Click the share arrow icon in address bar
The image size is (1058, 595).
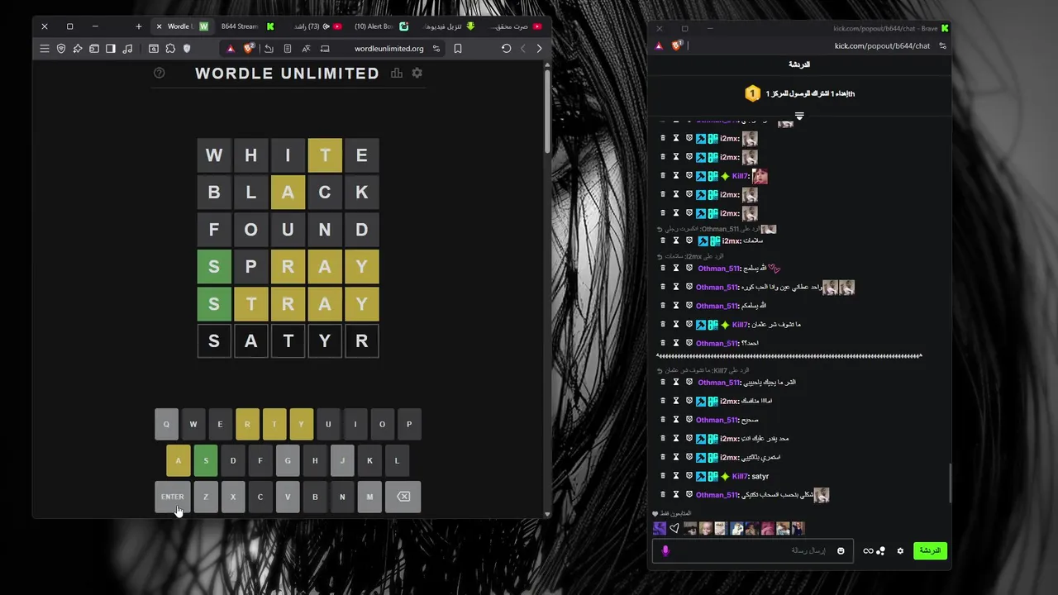tap(269, 49)
